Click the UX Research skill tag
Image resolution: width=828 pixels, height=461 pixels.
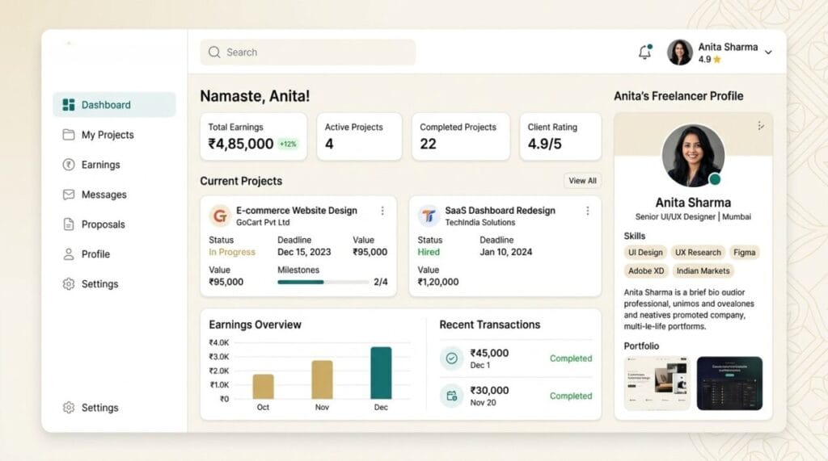click(698, 252)
